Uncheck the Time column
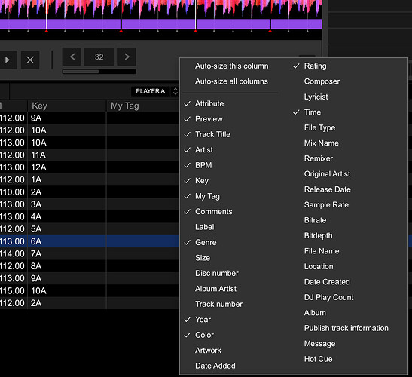 312,112
